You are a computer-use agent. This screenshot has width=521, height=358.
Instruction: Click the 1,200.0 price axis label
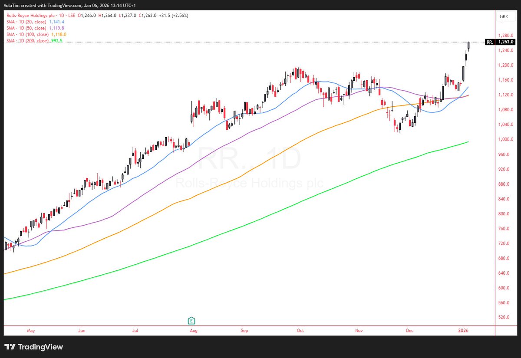[x=507, y=65]
